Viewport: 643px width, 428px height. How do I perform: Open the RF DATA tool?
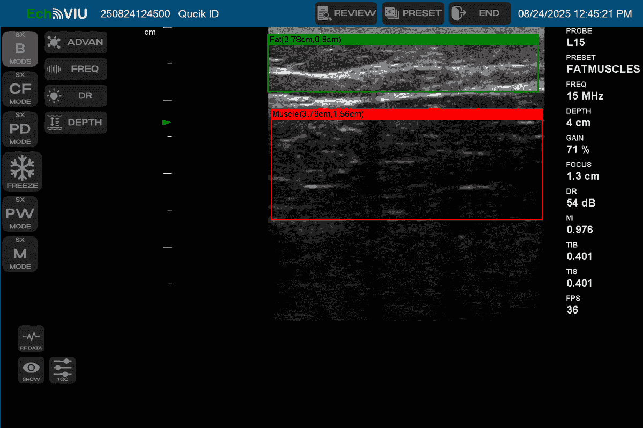[x=31, y=339]
